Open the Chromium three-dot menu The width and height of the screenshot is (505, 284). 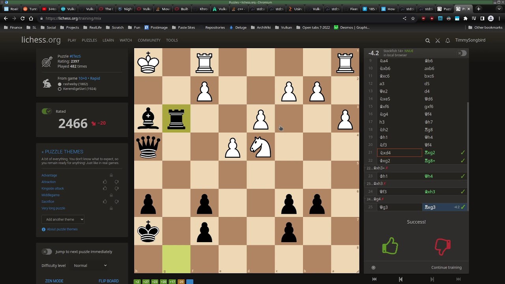[x=499, y=18]
